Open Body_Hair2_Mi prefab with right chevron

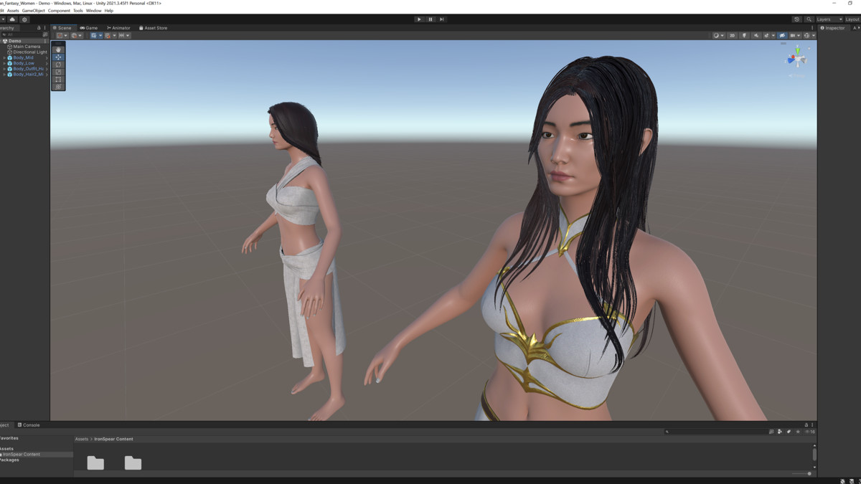[x=47, y=75]
